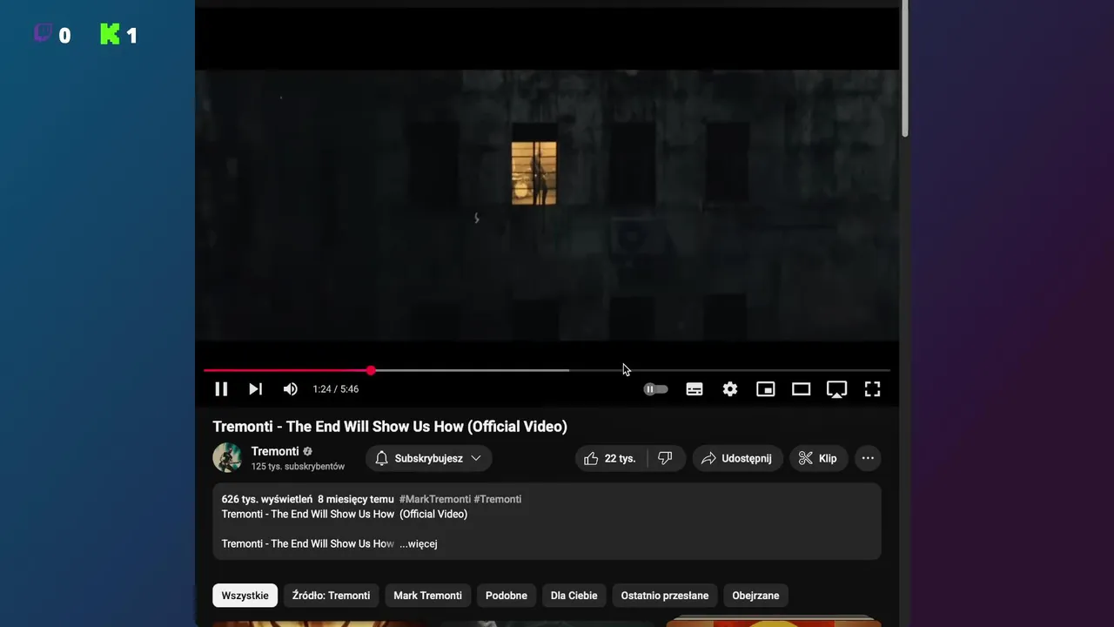Select the Podobne chip

point(507,596)
